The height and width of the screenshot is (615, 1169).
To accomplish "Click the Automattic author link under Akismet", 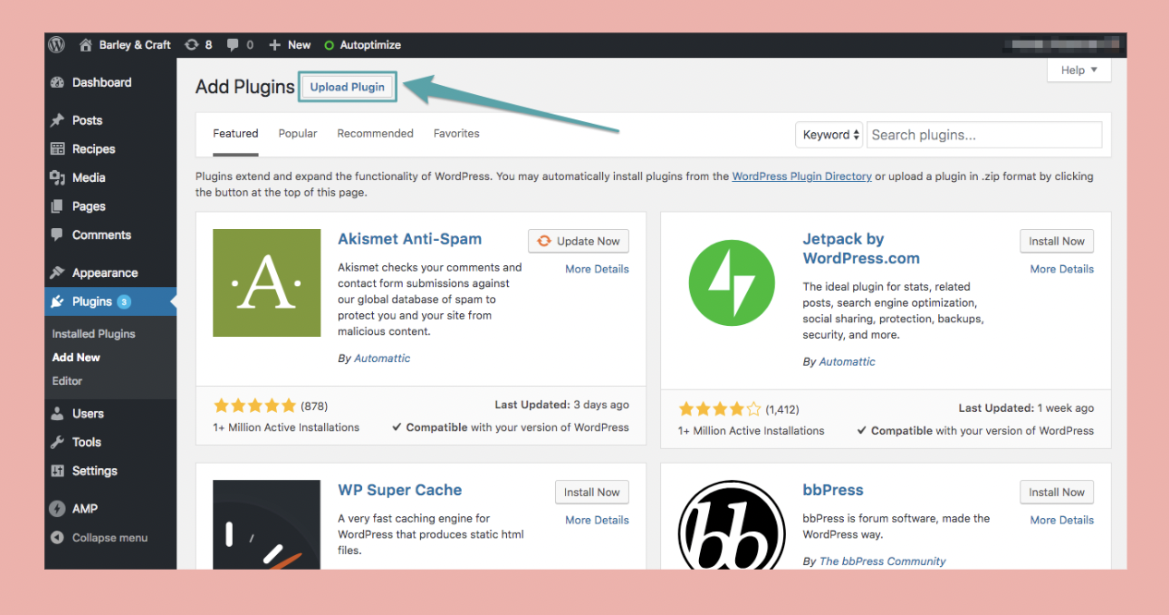I will [382, 358].
